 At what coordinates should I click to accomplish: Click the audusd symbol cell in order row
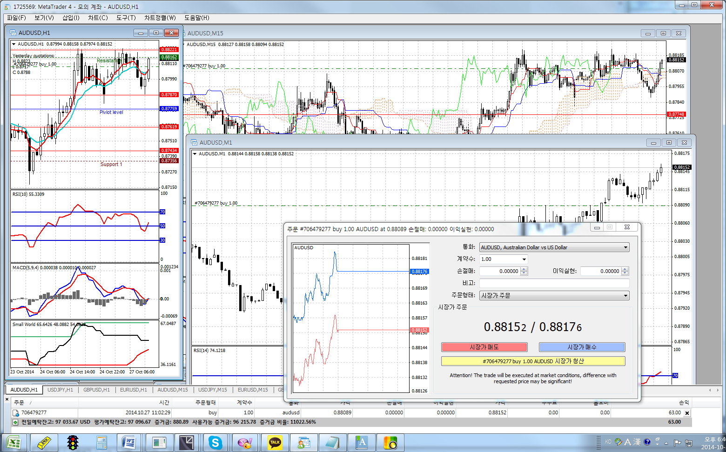291,412
